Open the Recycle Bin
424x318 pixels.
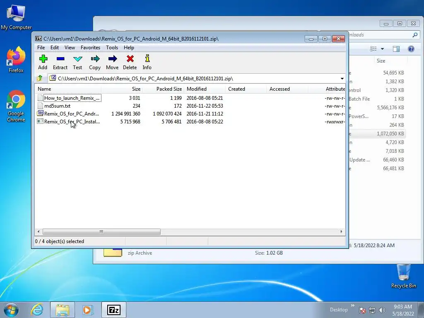tap(403, 276)
